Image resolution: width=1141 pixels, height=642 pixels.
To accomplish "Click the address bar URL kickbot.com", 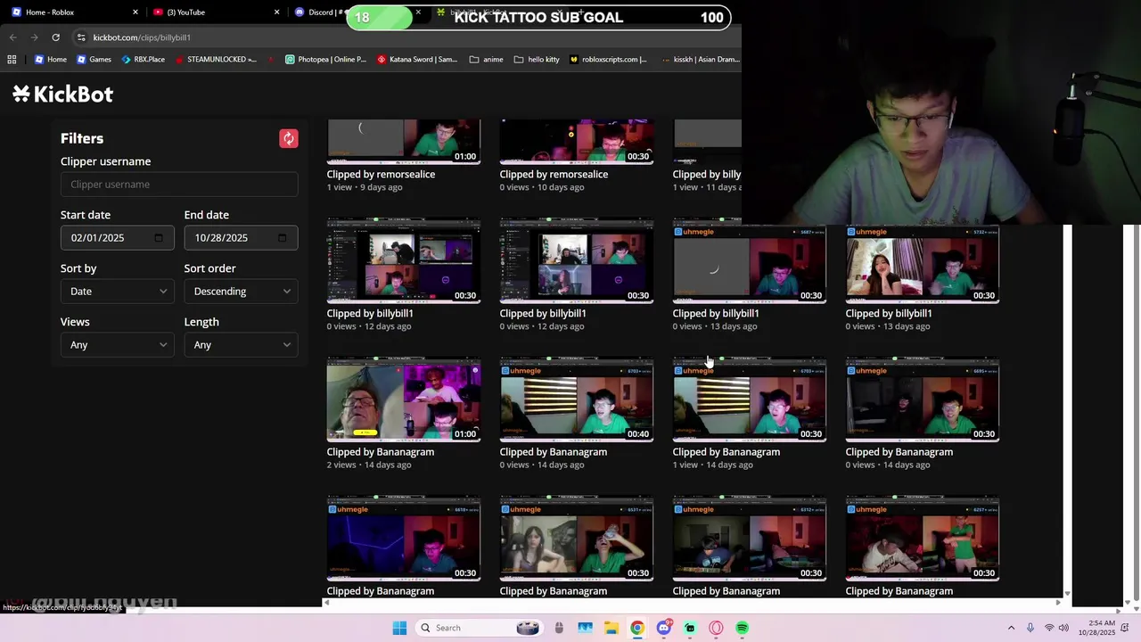I will [142, 37].
